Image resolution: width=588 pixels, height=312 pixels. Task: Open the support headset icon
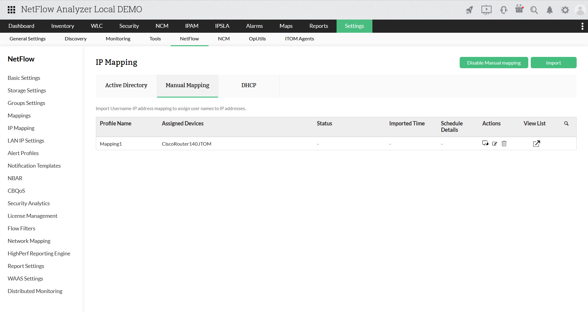coord(503,10)
